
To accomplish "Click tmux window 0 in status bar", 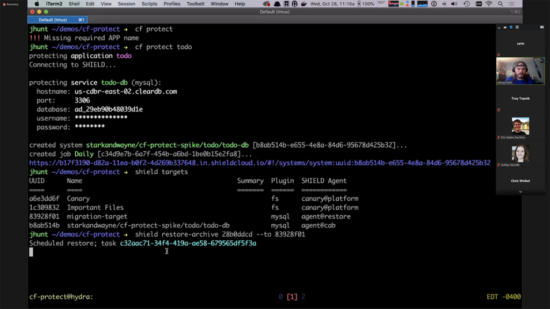I will coord(280,297).
